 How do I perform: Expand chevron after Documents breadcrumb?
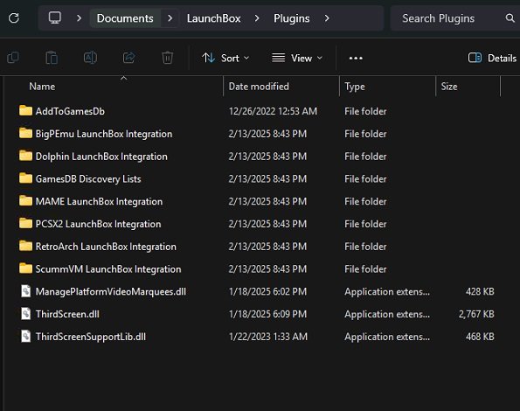pyautogui.click(x=170, y=18)
